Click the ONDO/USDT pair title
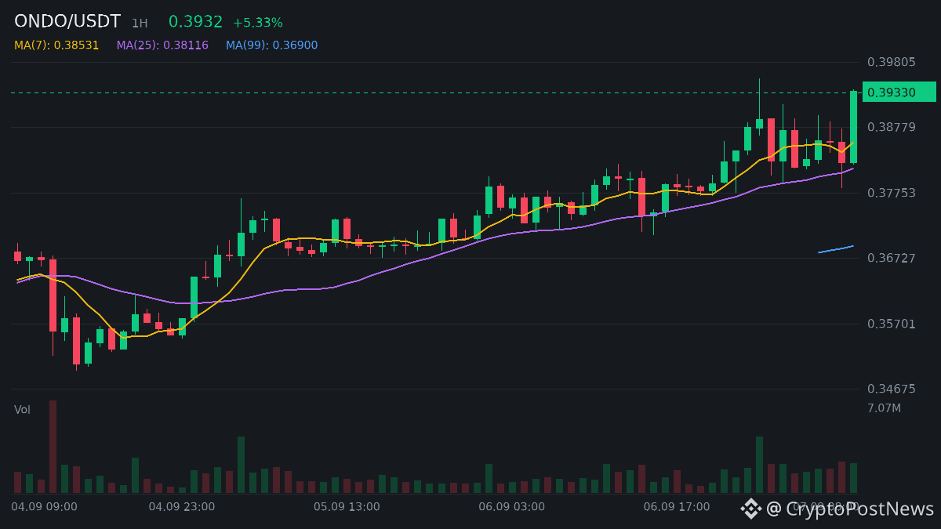This screenshot has width=941, height=529. point(67,22)
